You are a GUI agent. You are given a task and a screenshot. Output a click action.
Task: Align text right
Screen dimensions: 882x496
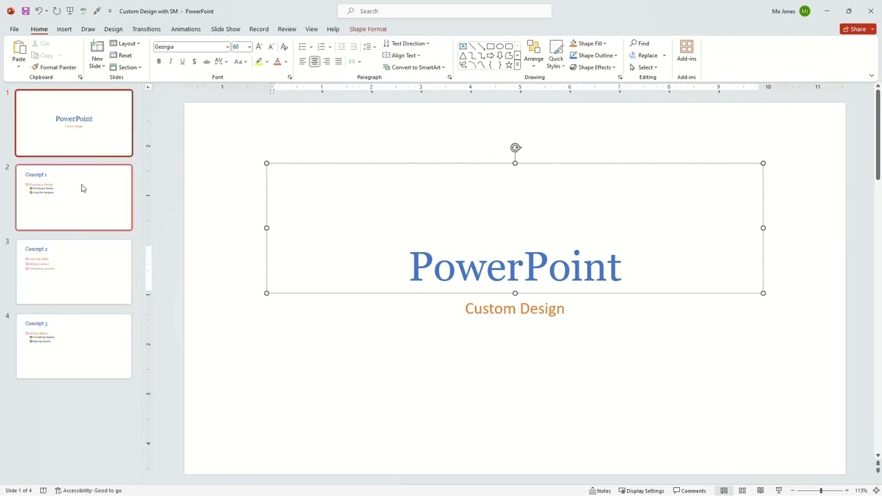tap(327, 62)
